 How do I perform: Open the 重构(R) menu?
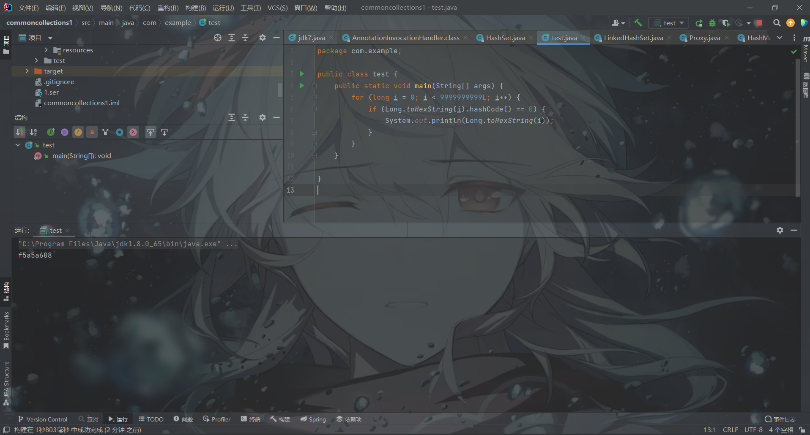168,8
